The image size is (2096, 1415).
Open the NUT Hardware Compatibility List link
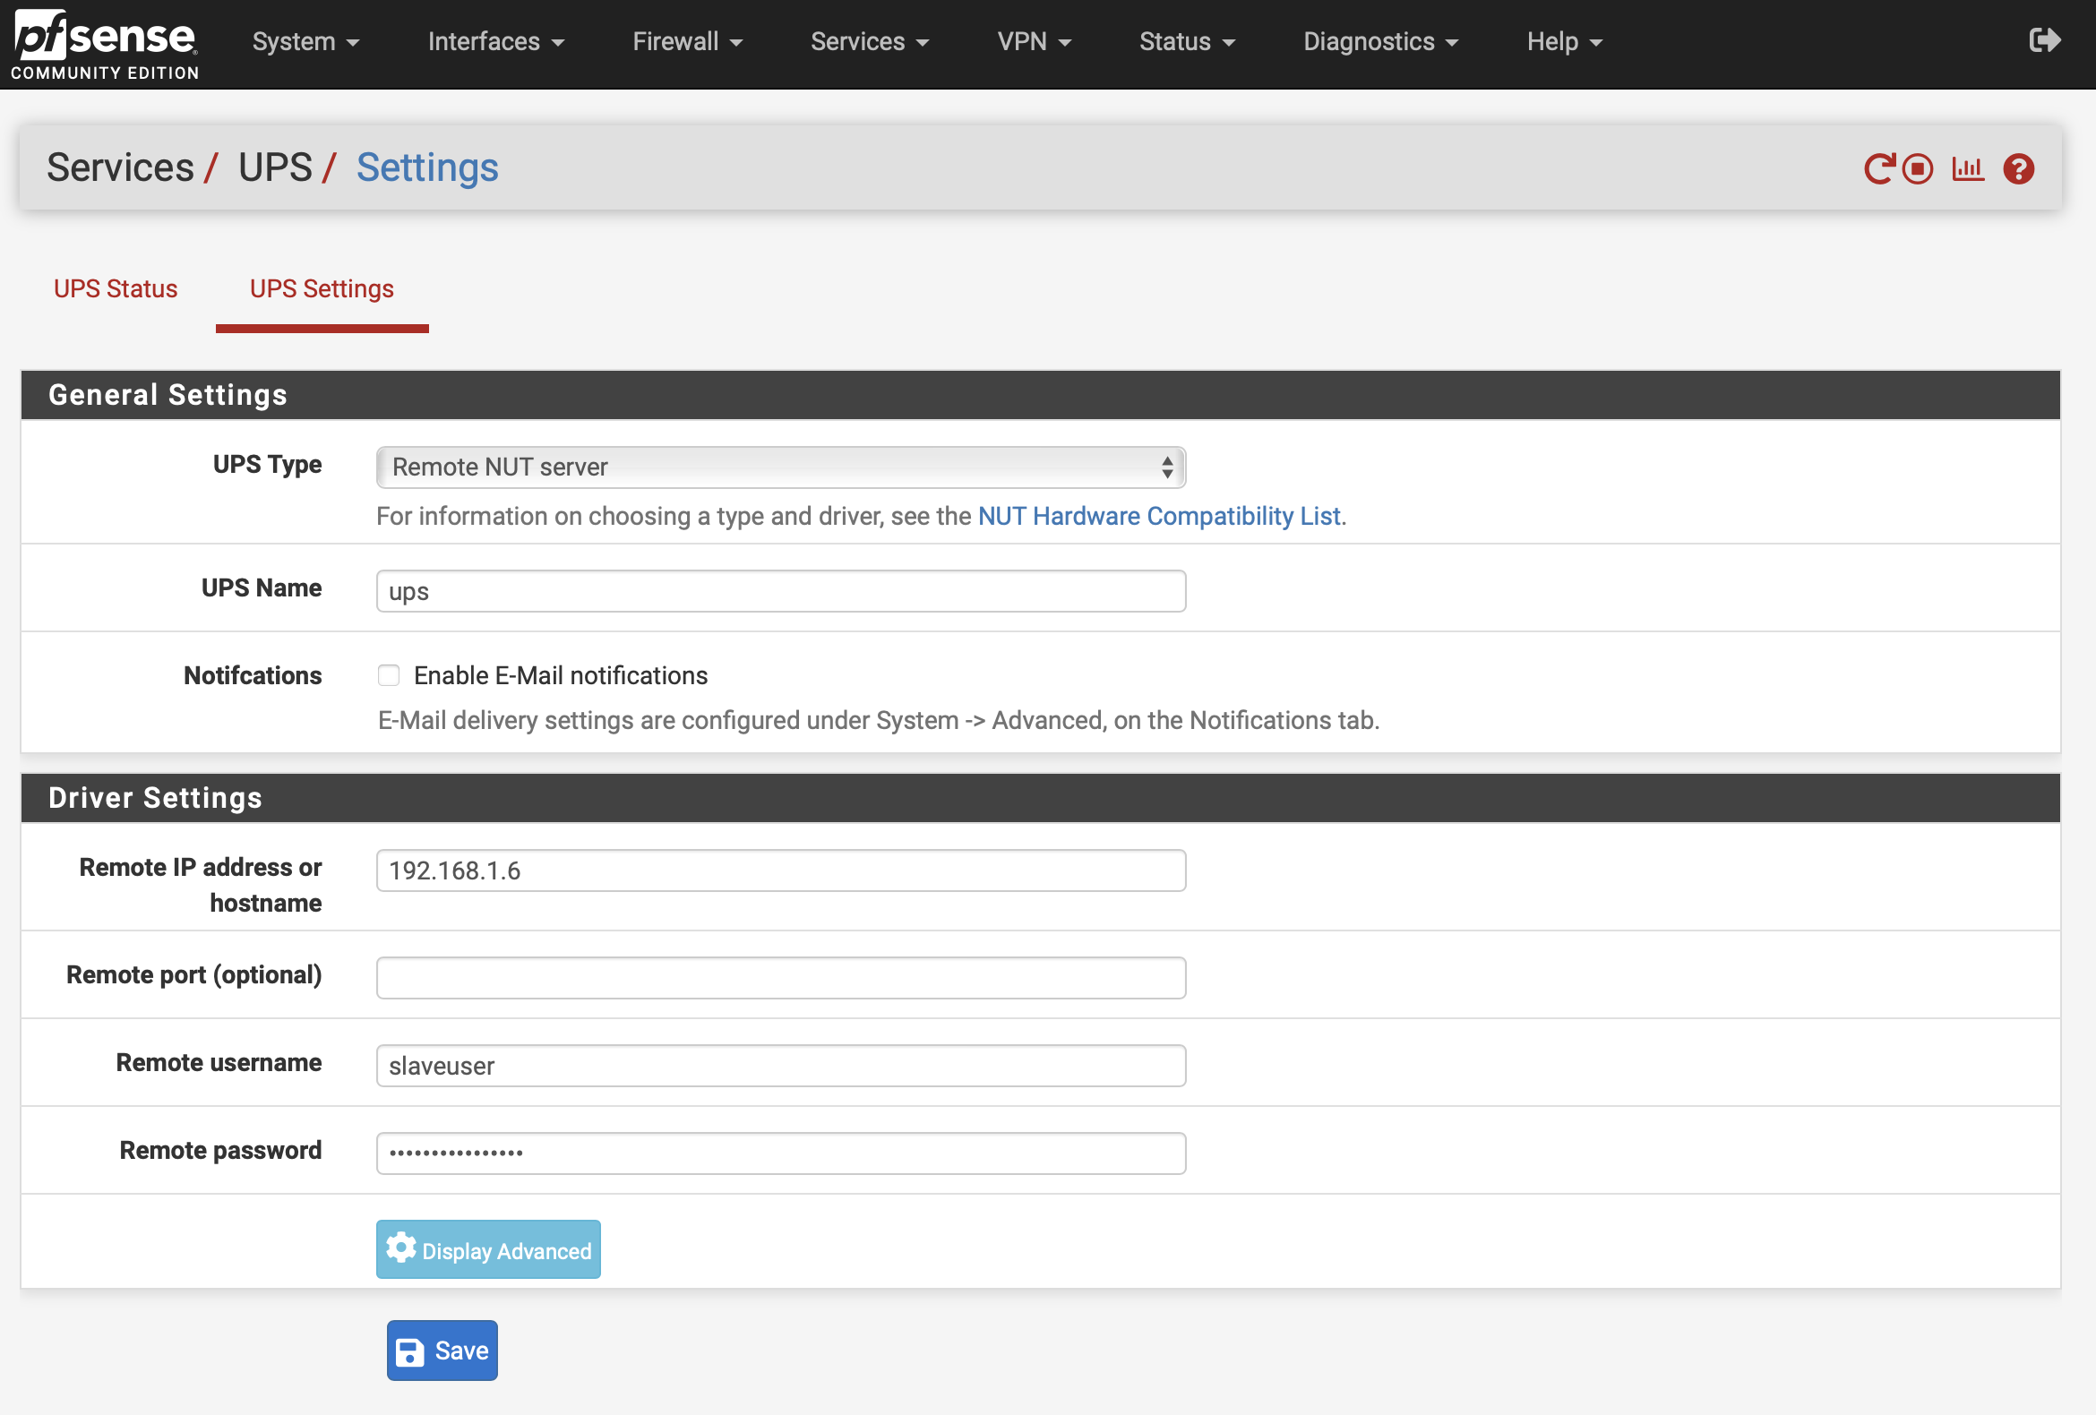(1159, 516)
